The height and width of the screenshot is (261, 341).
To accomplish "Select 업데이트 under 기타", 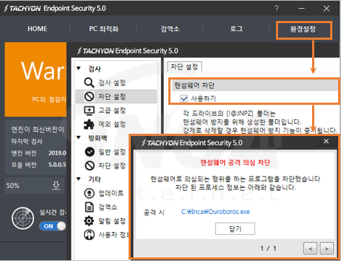I will (x=111, y=193).
